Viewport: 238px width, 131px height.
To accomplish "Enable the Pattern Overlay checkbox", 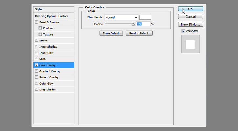I will [x=36, y=77].
